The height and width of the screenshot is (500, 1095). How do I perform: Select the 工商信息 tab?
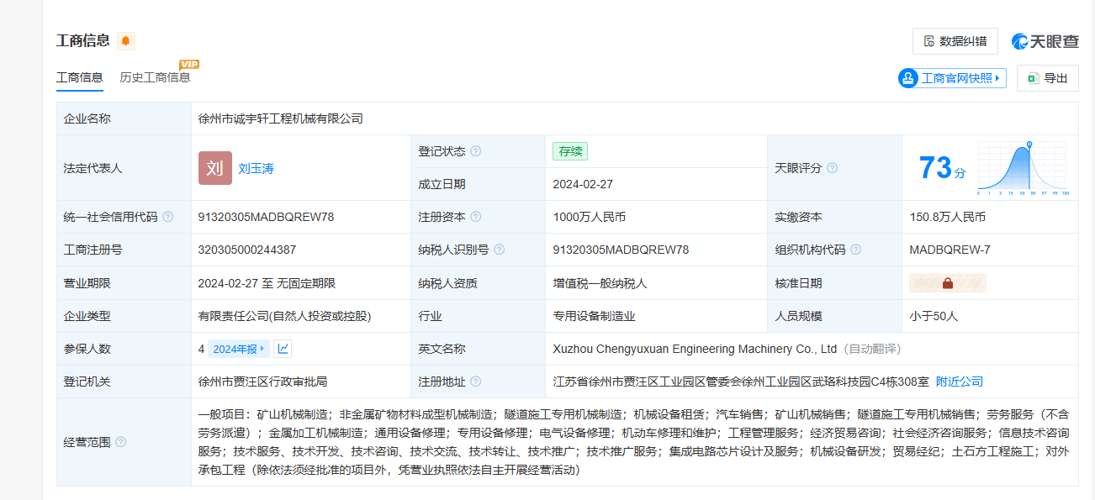click(80, 77)
